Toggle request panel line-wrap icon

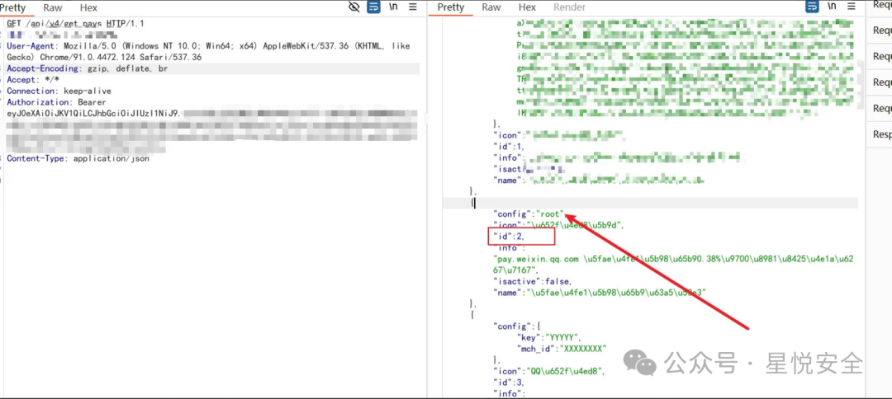[x=374, y=7]
